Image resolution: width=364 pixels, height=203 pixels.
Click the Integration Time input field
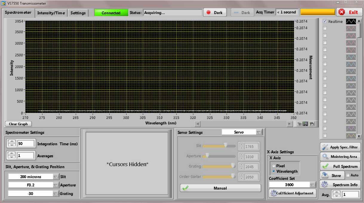pos(26,143)
